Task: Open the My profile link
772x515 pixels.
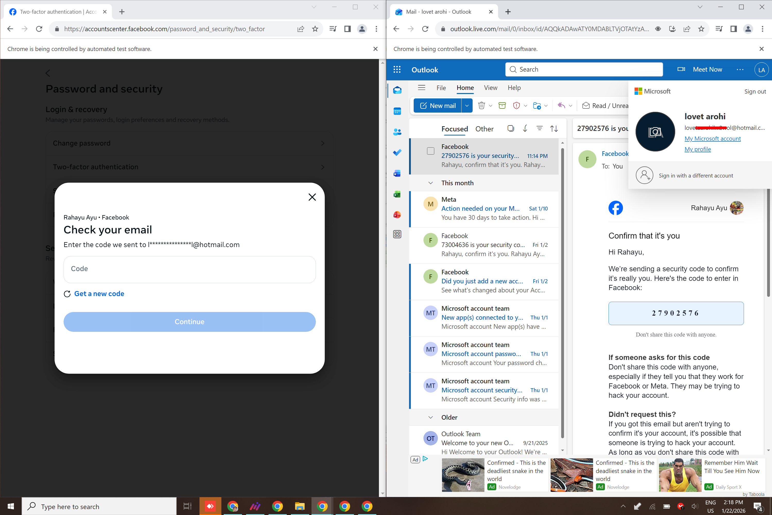Action: (698, 149)
